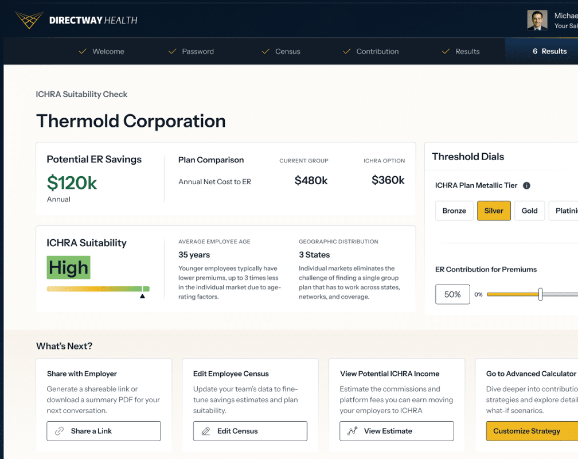This screenshot has height=459, width=578.
Task: Click the green High suitability badge
Action: point(69,267)
